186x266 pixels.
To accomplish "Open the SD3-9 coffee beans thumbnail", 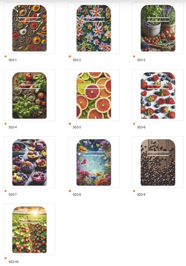I will pos(158,162).
